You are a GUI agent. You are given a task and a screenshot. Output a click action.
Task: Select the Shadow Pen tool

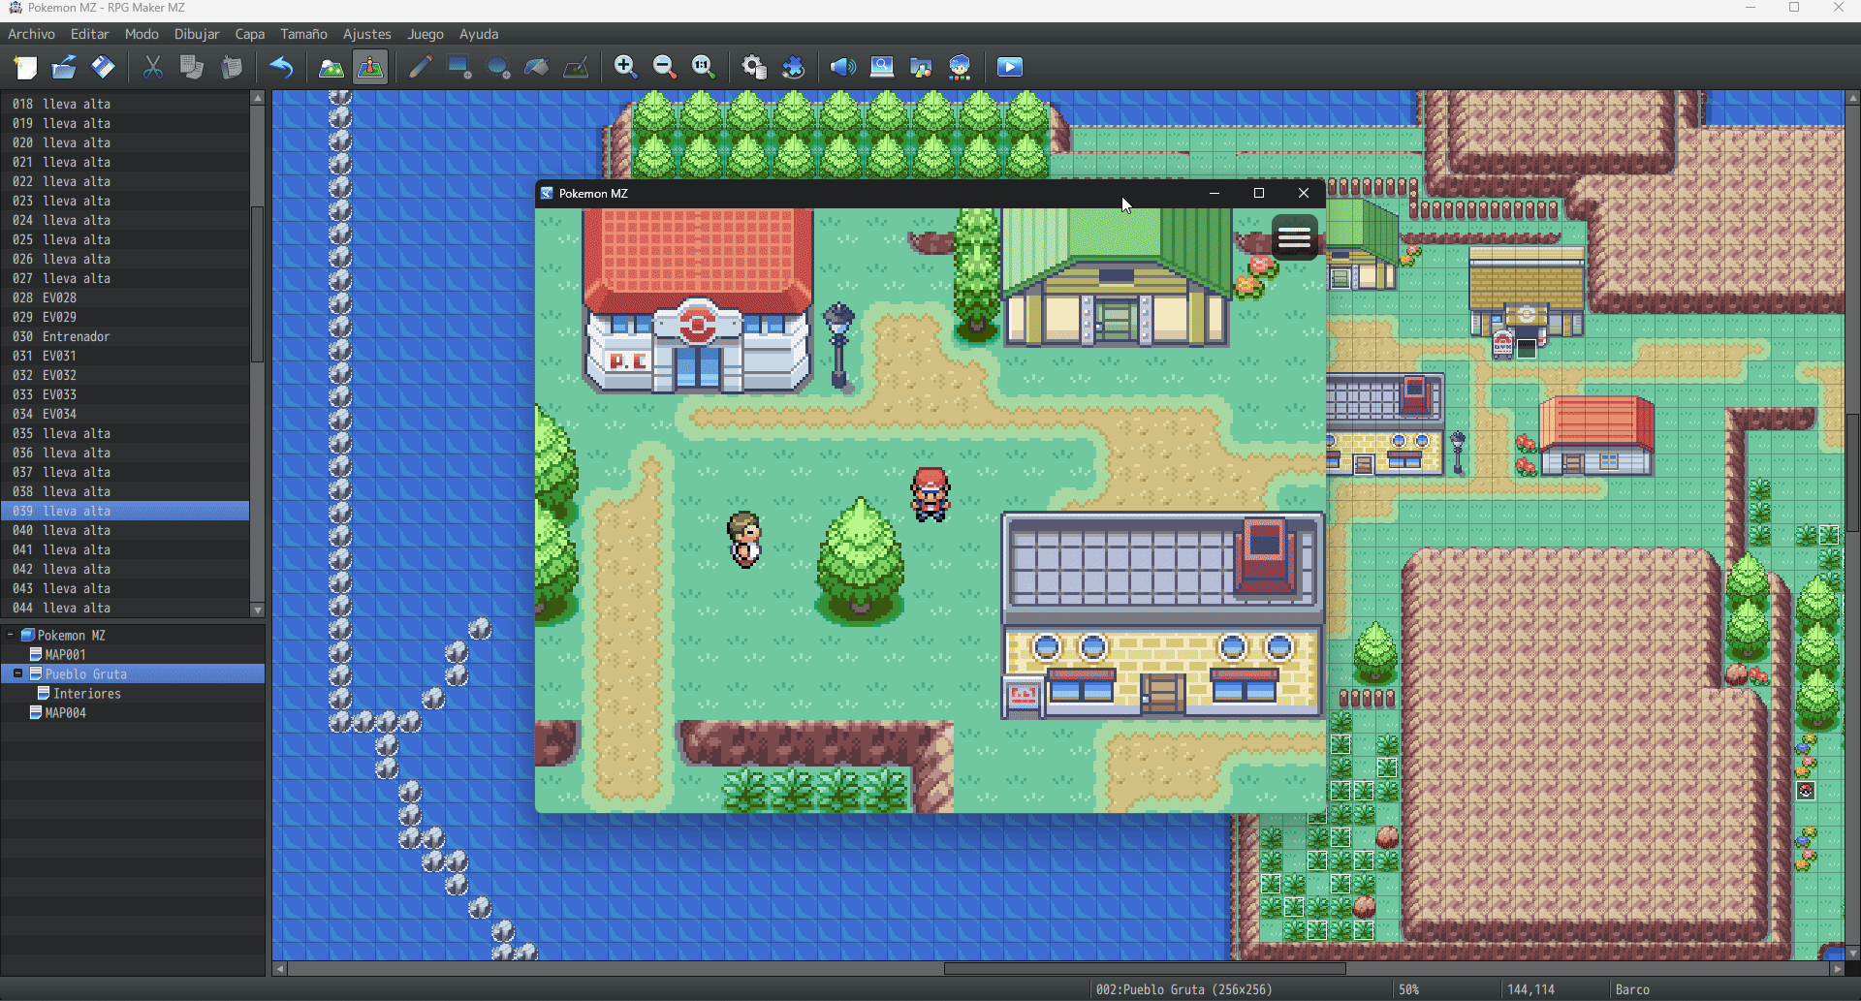(x=576, y=67)
